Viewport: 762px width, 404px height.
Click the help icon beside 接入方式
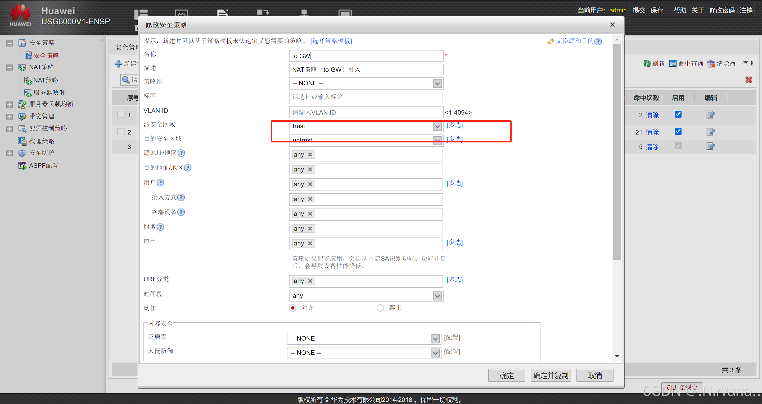[x=181, y=197]
